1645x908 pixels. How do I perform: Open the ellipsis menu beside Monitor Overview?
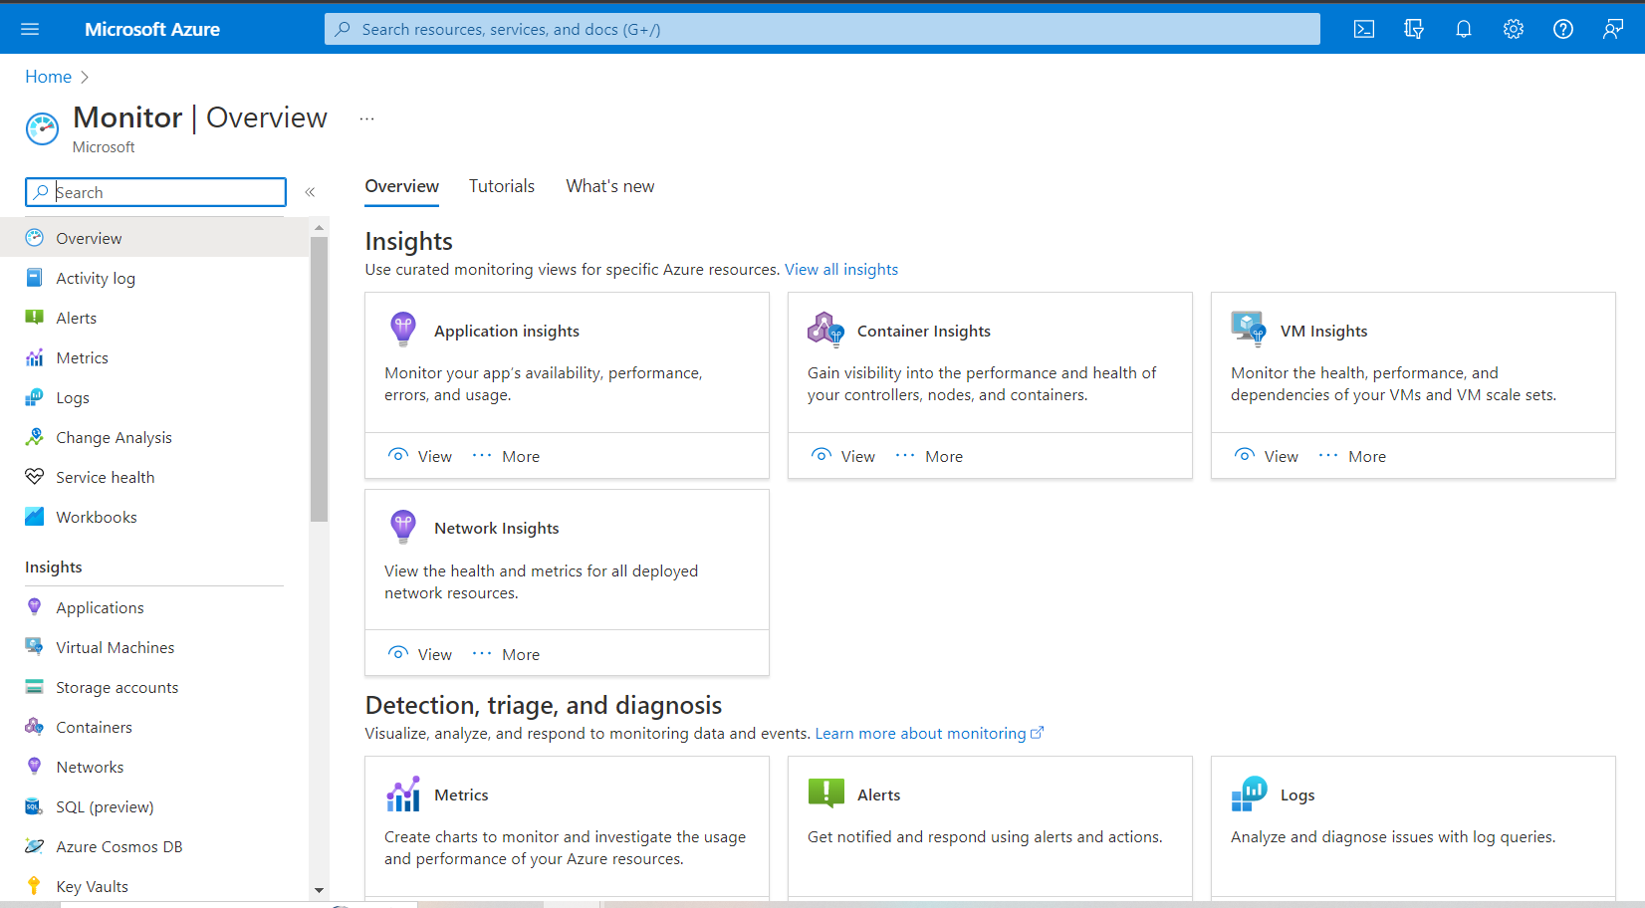366,118
